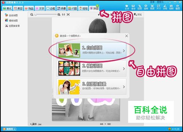
Task: Click the 涂鸦 doodle brush icon
Action: click(165, 7)
